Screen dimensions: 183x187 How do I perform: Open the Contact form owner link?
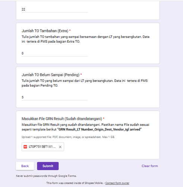(117, 183)
